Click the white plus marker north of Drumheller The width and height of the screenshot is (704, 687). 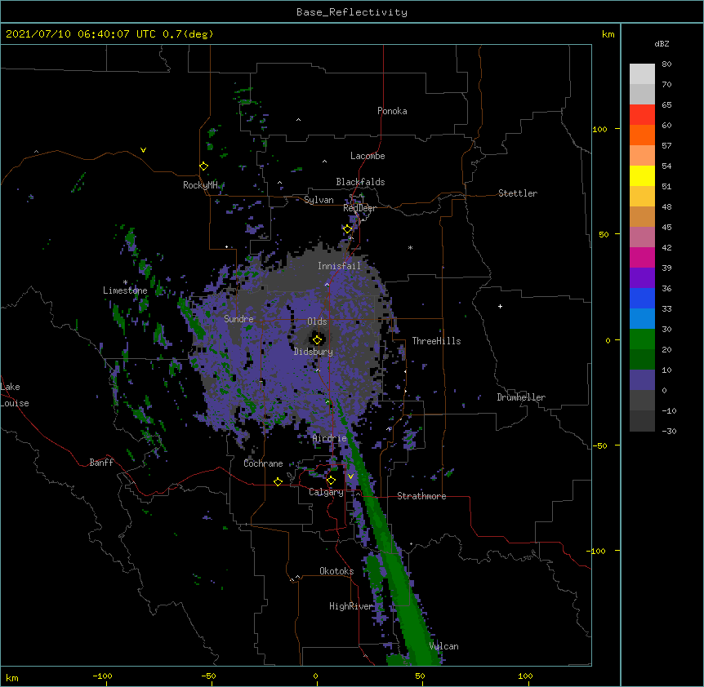[x=500, y=306]
